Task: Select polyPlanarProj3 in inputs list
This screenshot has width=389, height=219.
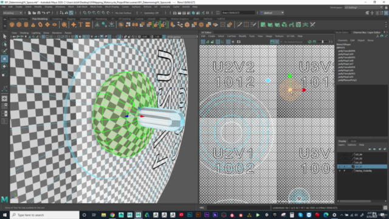Action: point(347,80)
